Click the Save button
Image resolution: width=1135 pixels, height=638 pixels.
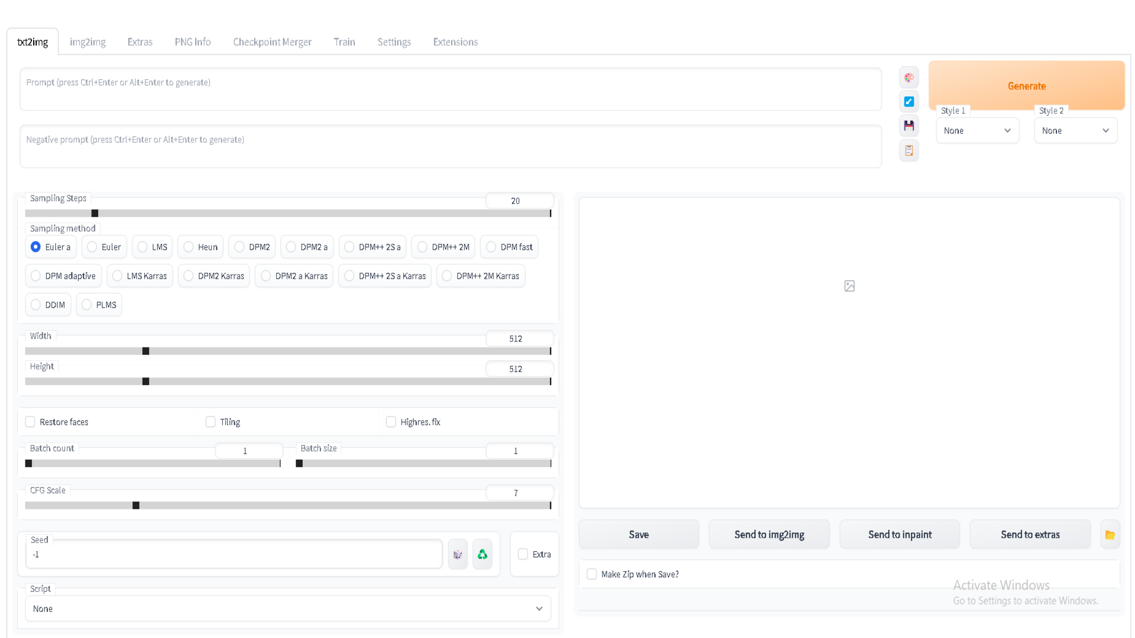[x=638, y=535]
